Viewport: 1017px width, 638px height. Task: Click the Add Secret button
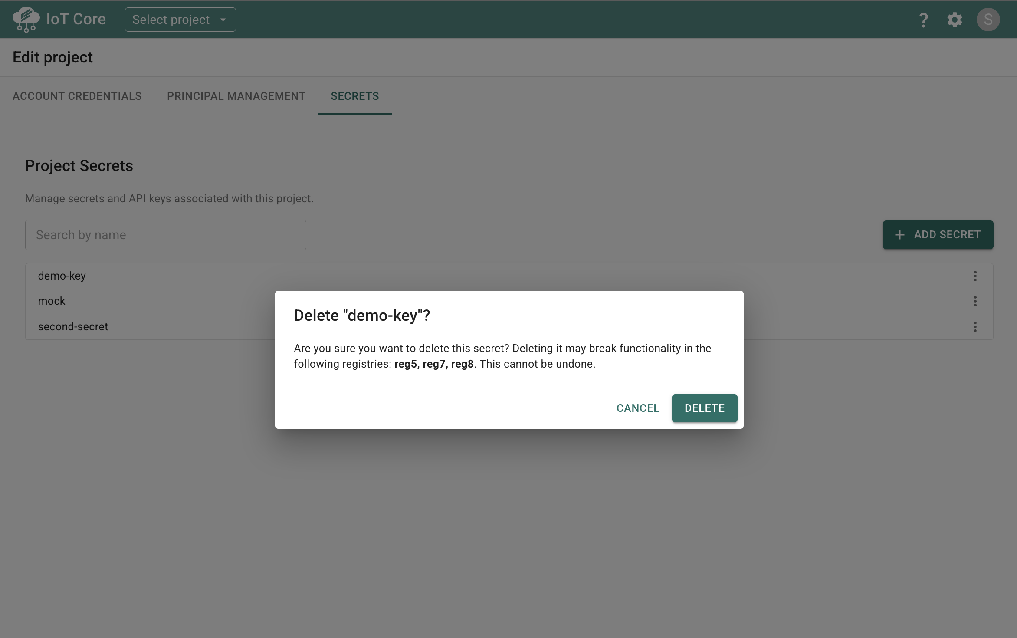938,235
